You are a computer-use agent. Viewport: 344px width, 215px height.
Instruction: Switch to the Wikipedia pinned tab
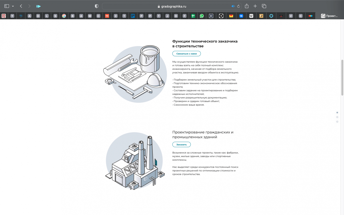(x=251, y=16)
